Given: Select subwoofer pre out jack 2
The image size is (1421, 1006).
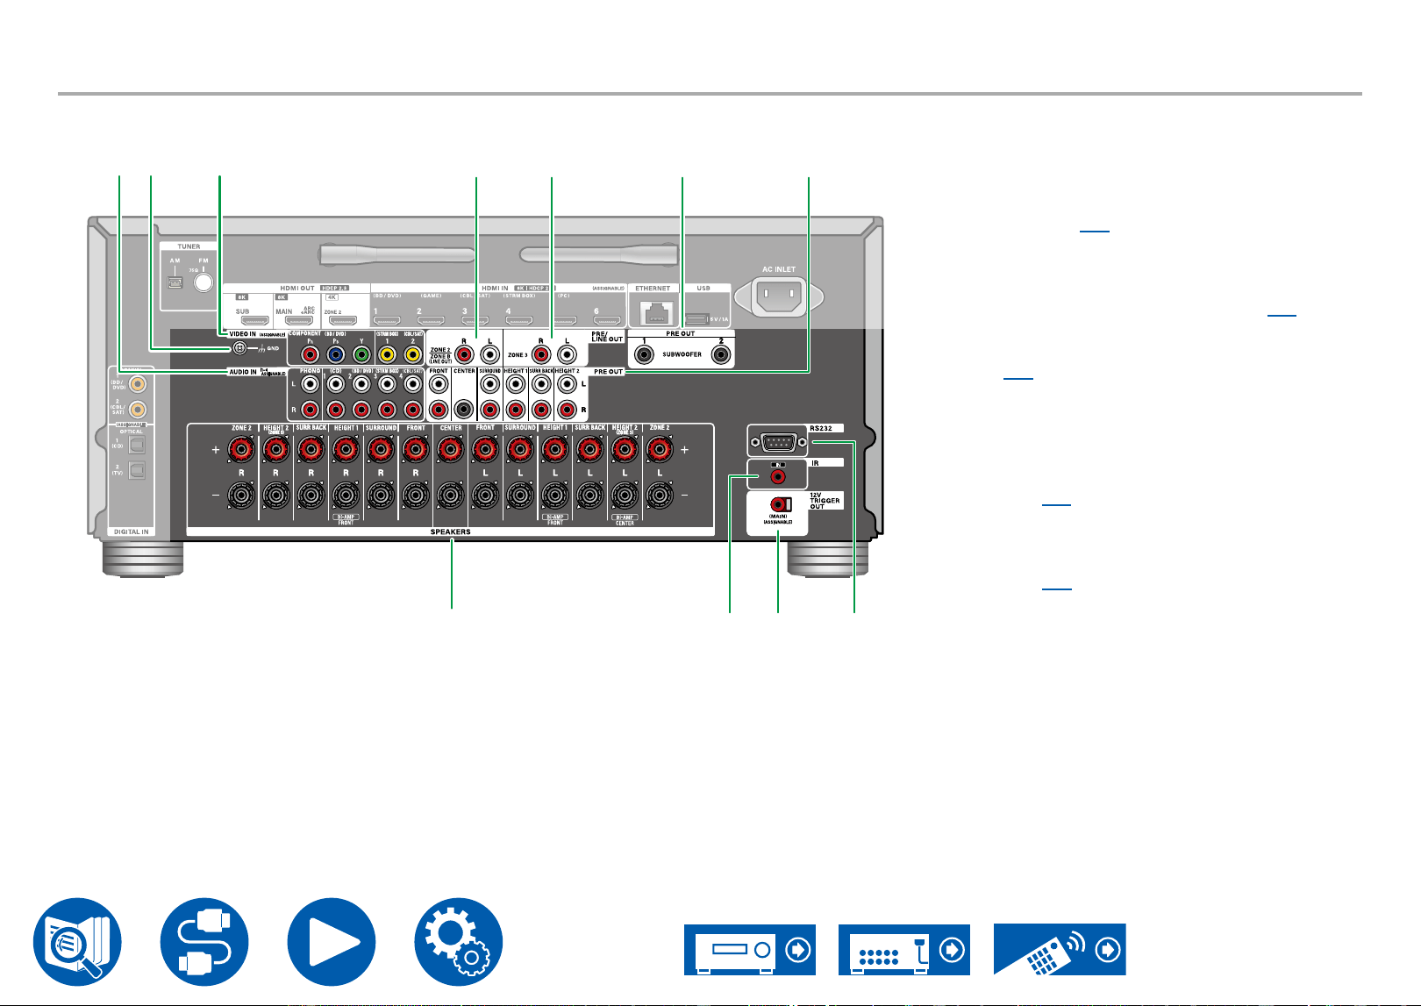Looking at the screenshot, I should [x=721, y=354].
